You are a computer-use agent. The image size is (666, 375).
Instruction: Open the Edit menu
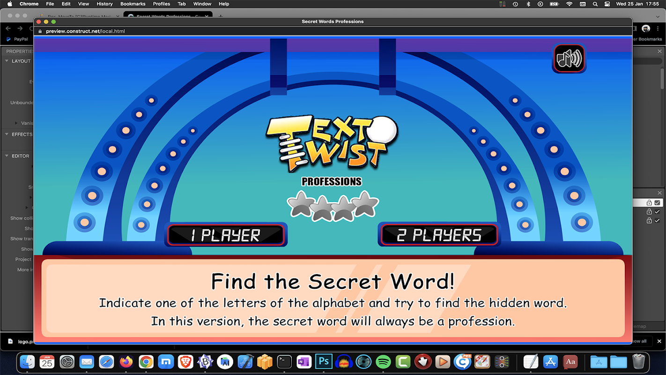click(66, 4)
